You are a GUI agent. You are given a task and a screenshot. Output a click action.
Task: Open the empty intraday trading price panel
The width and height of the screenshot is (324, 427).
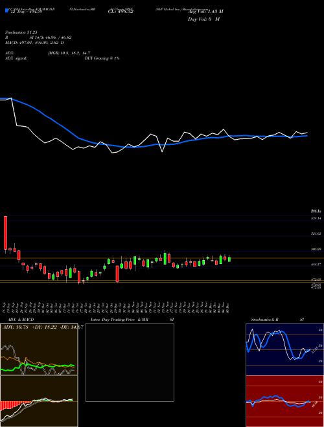tap(130, 362)
